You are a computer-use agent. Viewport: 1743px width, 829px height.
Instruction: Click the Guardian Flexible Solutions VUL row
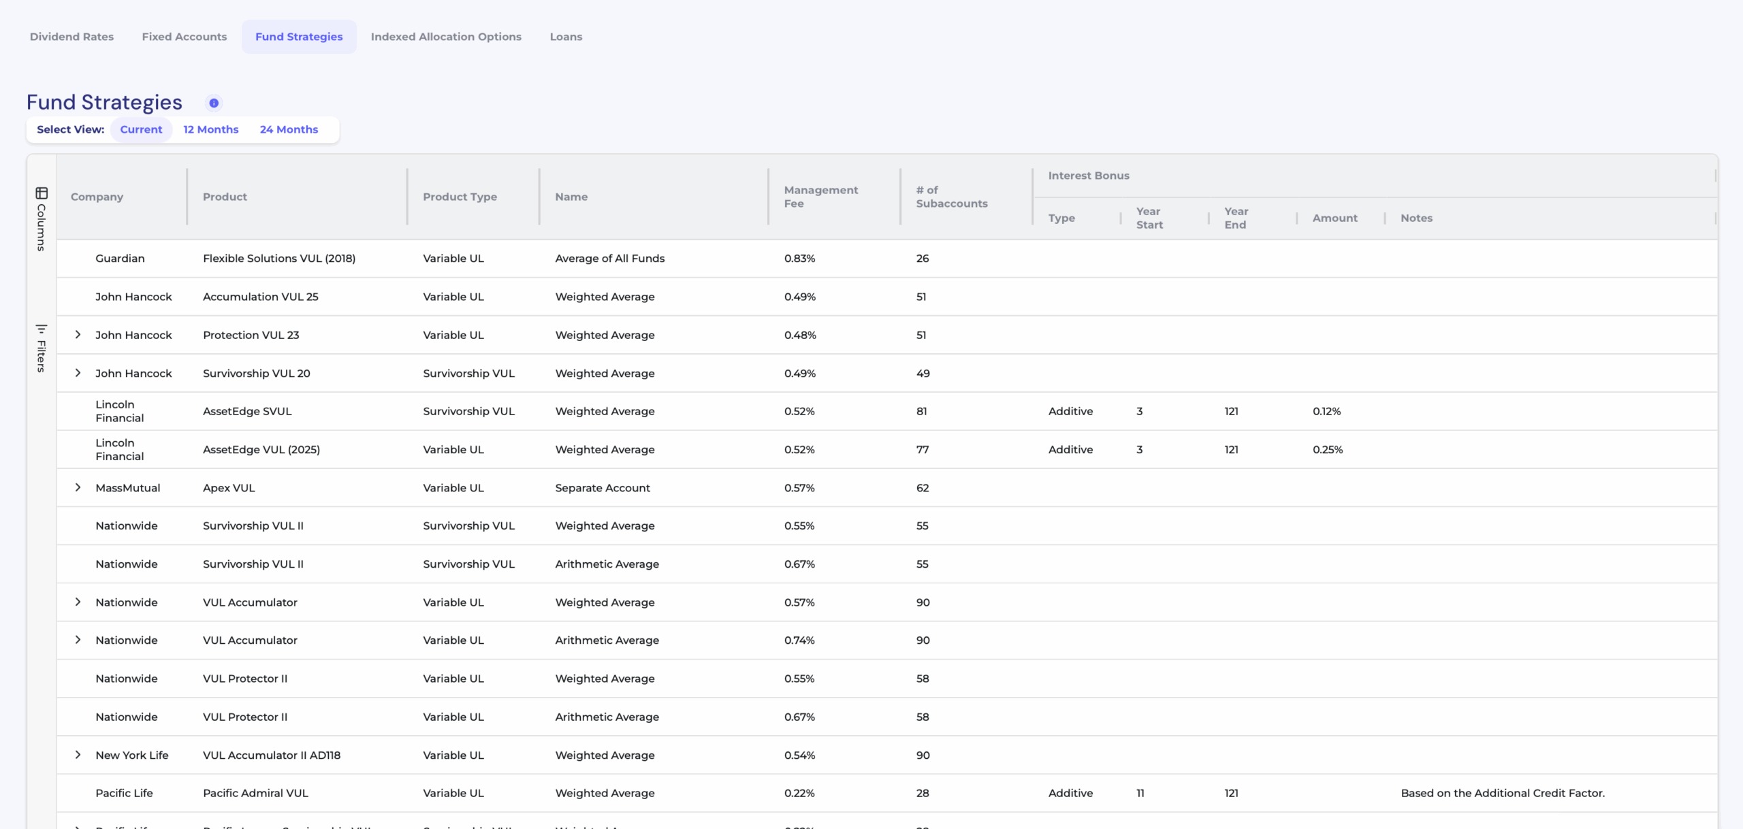[279, 259]
